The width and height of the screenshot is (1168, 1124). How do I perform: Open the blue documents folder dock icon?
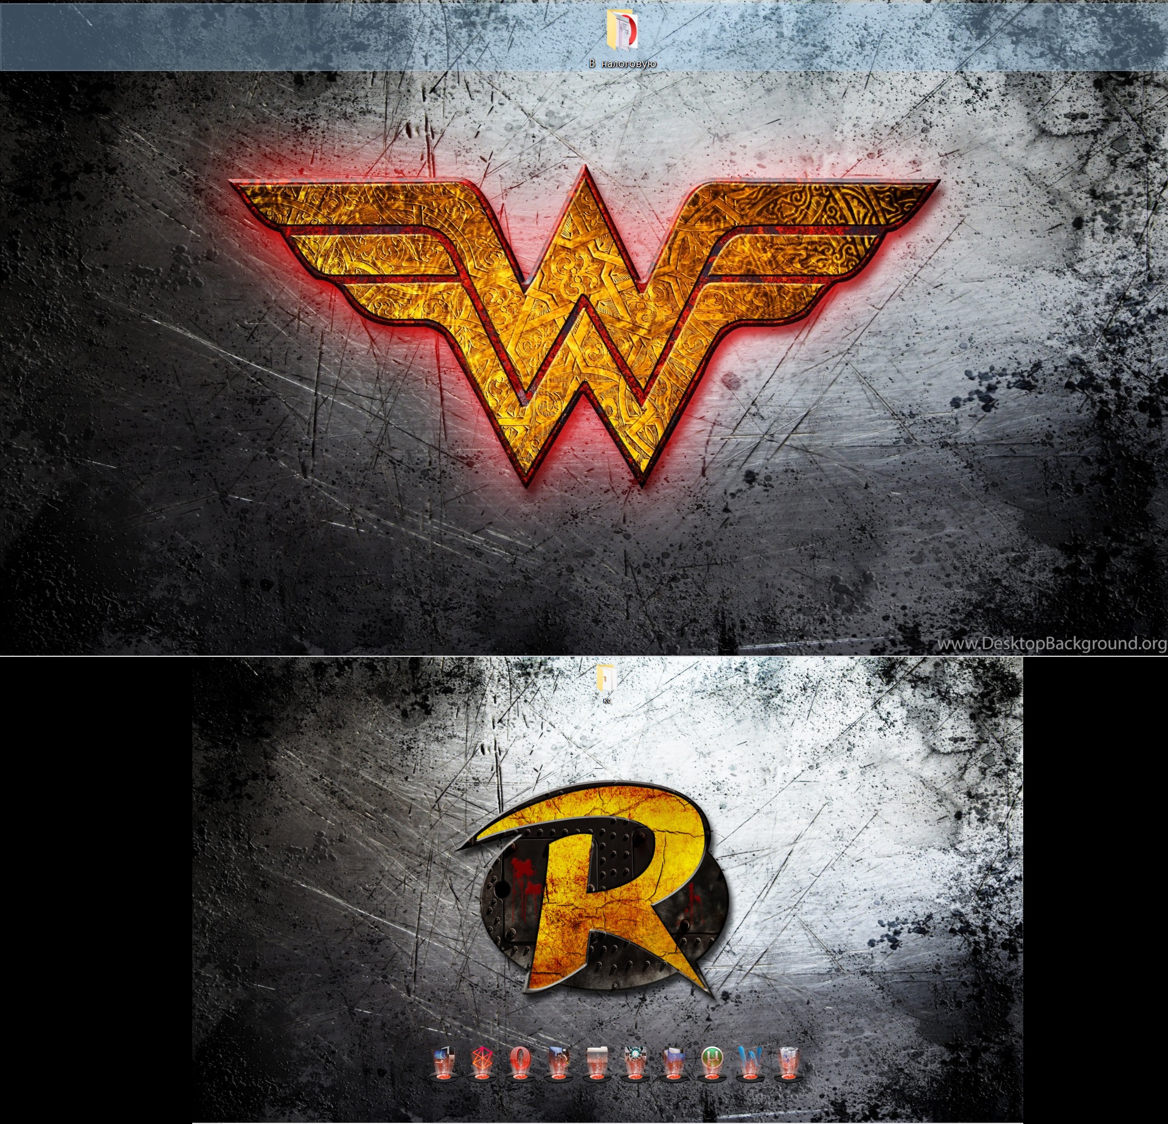pos(673,1063)
